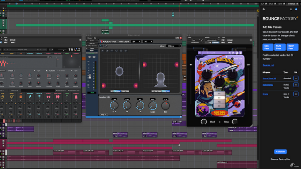301x169 pixels.
Task: Click the expand view icon in Audio Vivid
Action: point(105,46)
